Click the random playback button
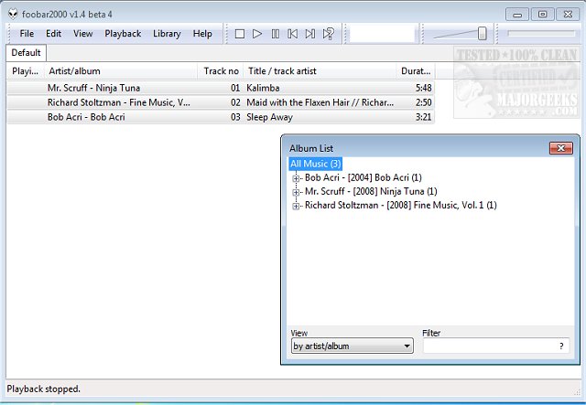This screenshot has width=586, height=405. (x=328, y=34)
